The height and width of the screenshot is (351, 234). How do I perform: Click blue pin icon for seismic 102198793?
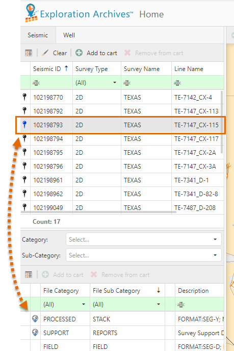coord(24,125)
